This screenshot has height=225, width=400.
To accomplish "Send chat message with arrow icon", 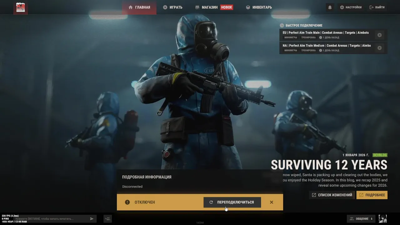I will click(92, 219).
